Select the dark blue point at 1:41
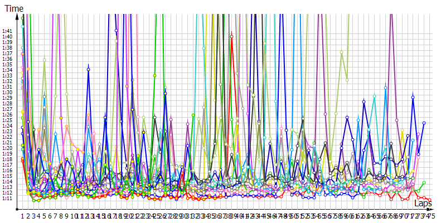446x223 pixels. pos(116,31)
